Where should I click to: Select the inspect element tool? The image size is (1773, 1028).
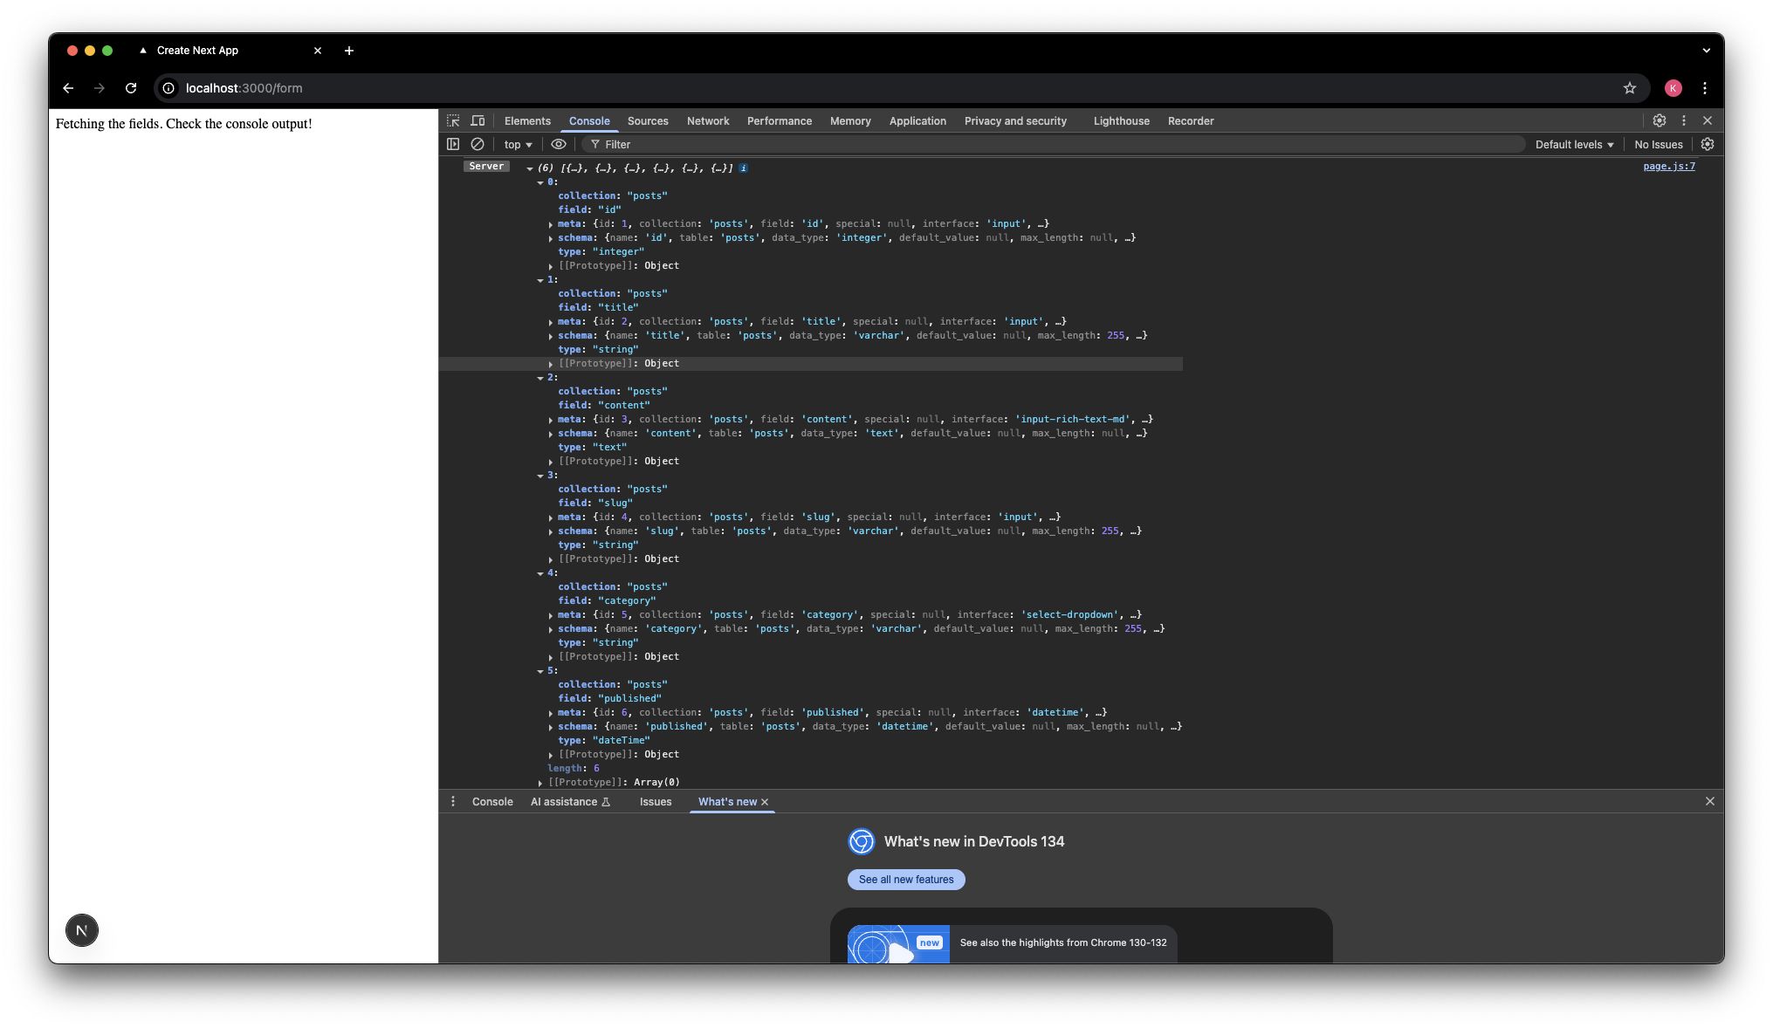pos(453,120)
